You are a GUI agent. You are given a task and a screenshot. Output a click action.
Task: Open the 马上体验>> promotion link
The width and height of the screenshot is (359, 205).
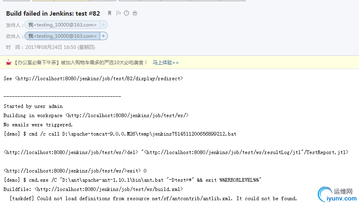click(x=165, y=62)
